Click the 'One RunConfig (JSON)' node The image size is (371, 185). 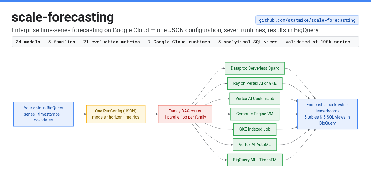pyautogui.click(x=116, y=114)
